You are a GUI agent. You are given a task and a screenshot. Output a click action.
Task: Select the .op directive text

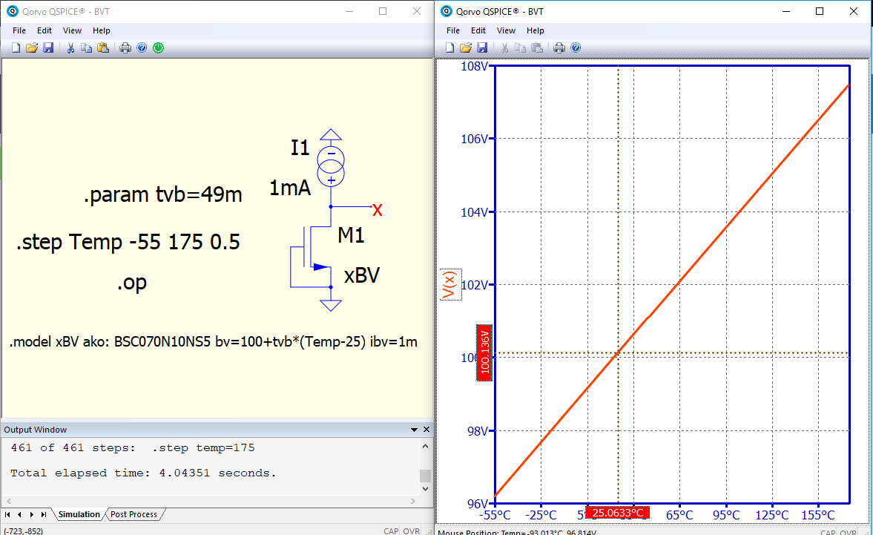pyautogui.click(x=132, y=283)
